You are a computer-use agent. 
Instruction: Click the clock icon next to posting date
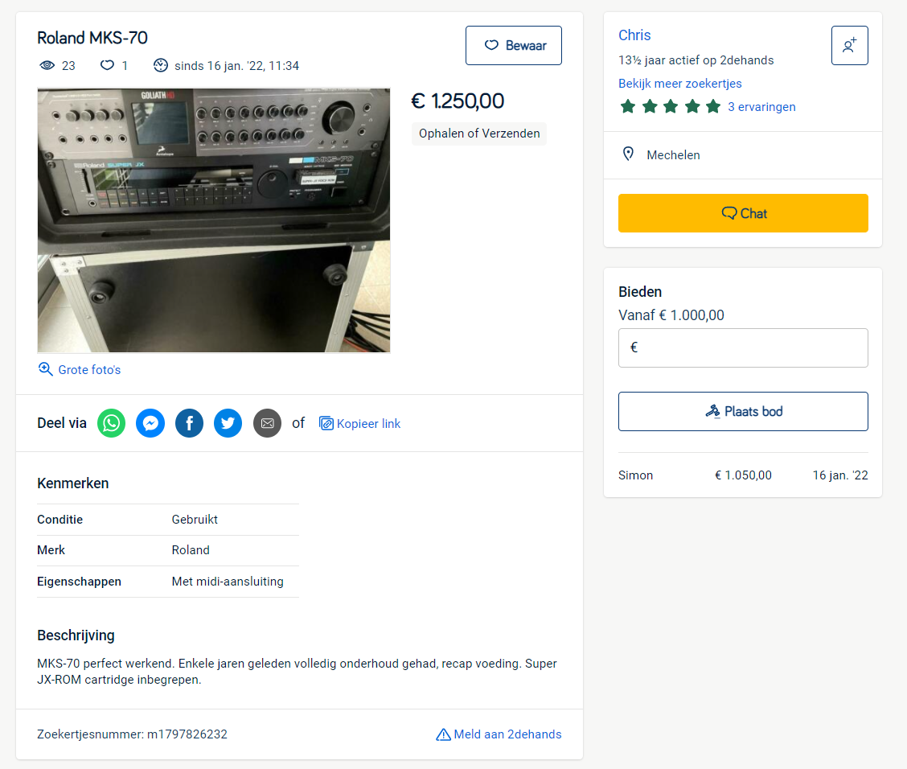click(x=160, y=65)
